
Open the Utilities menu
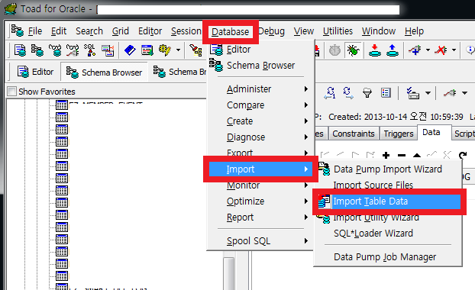tap(338, 31)
